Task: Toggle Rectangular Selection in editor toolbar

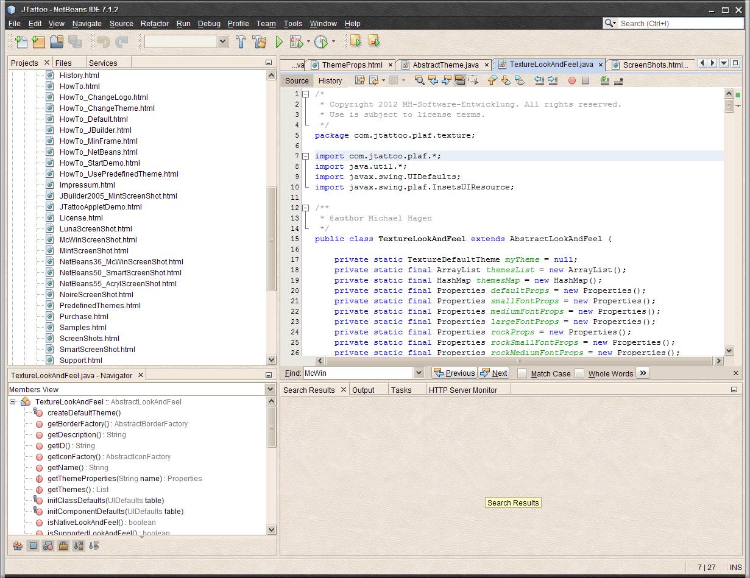Action: click(473, 80)
